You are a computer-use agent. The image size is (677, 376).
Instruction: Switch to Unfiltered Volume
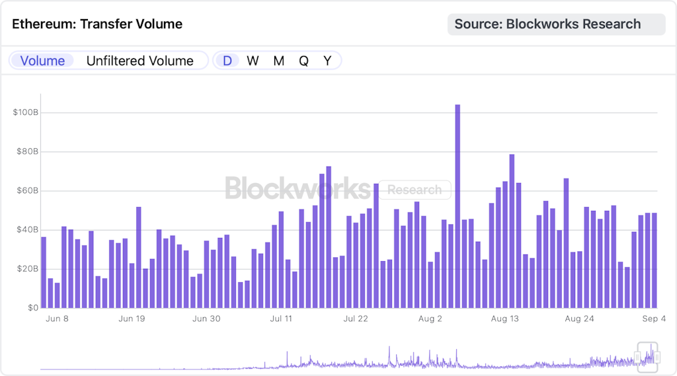point(140,61)
